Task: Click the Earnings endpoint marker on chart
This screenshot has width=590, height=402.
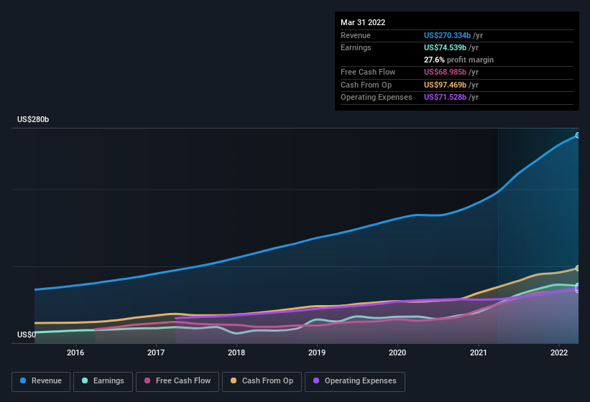Action: point(578,286)
